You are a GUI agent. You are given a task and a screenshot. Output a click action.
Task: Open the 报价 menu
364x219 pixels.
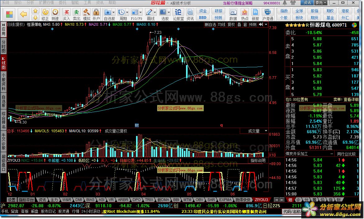coord(18,3)
